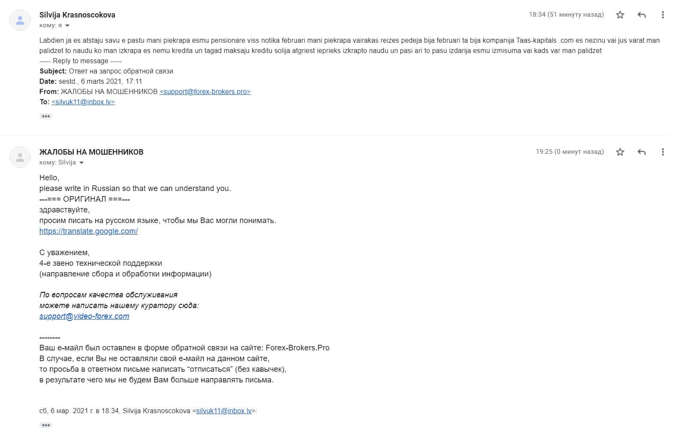Click sender name ЖАЛОБЫ НА МОШЕННИКОВ

(91, 152)
